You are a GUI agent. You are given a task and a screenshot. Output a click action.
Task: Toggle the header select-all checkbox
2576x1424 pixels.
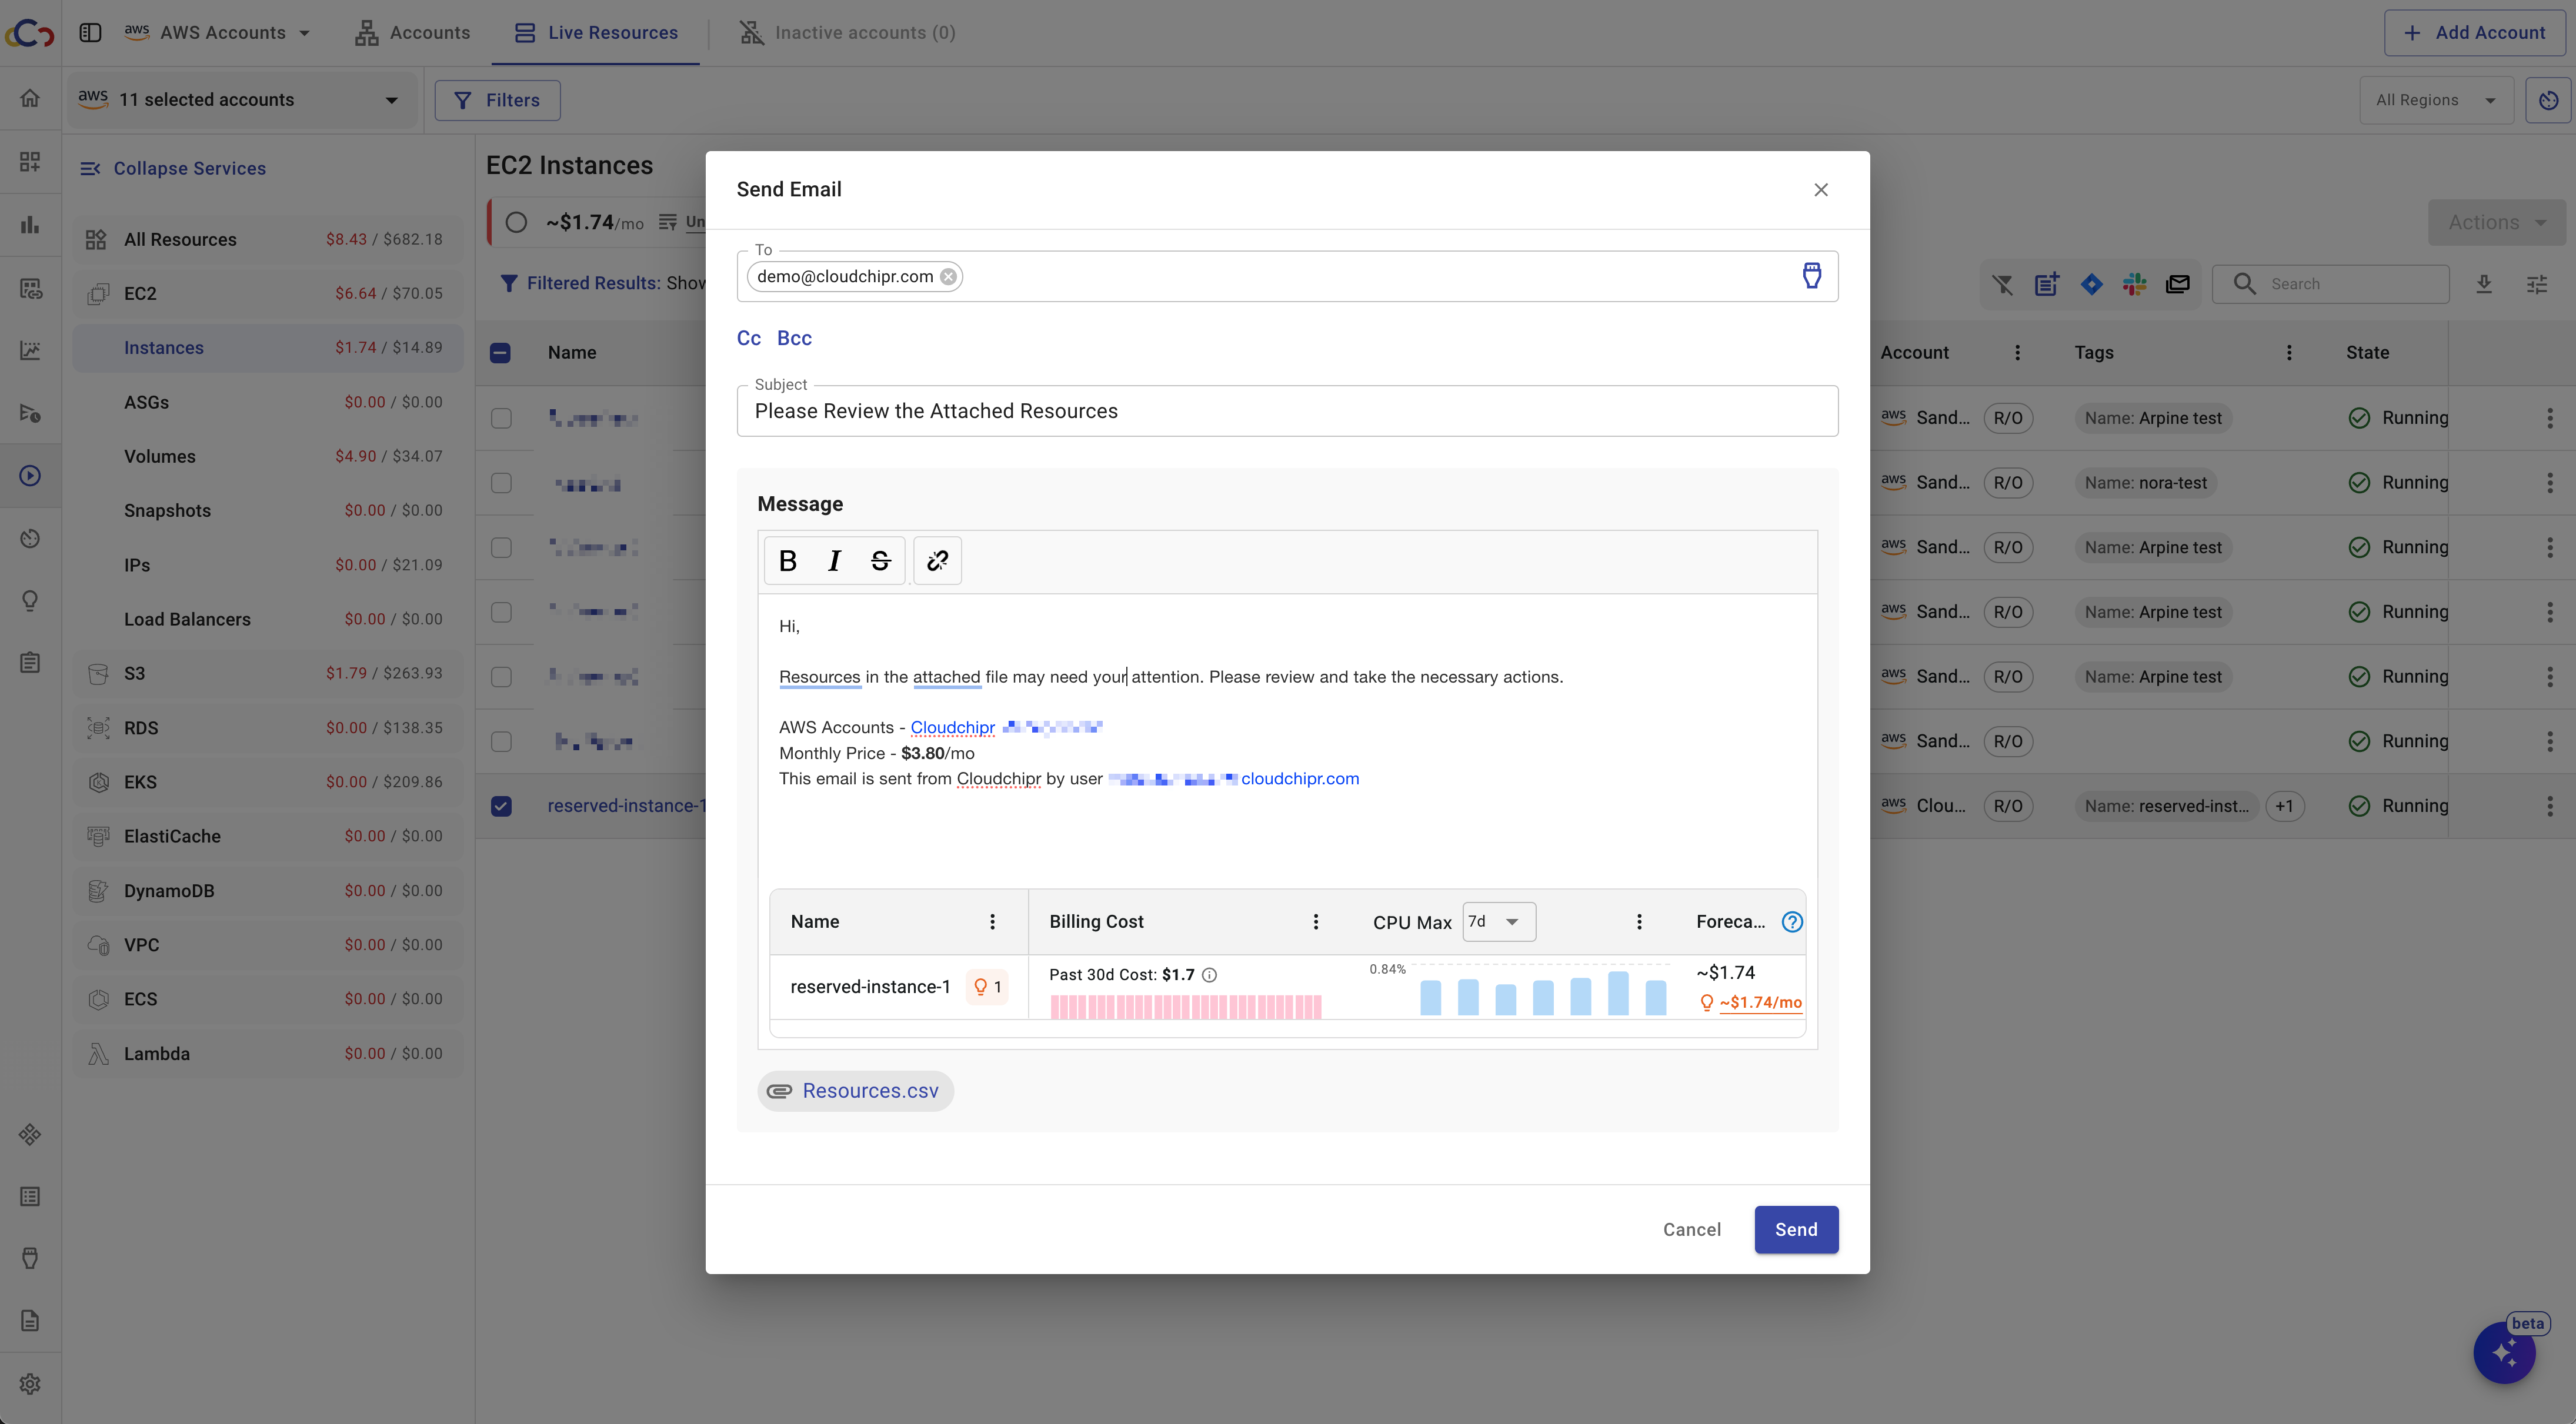501,353
